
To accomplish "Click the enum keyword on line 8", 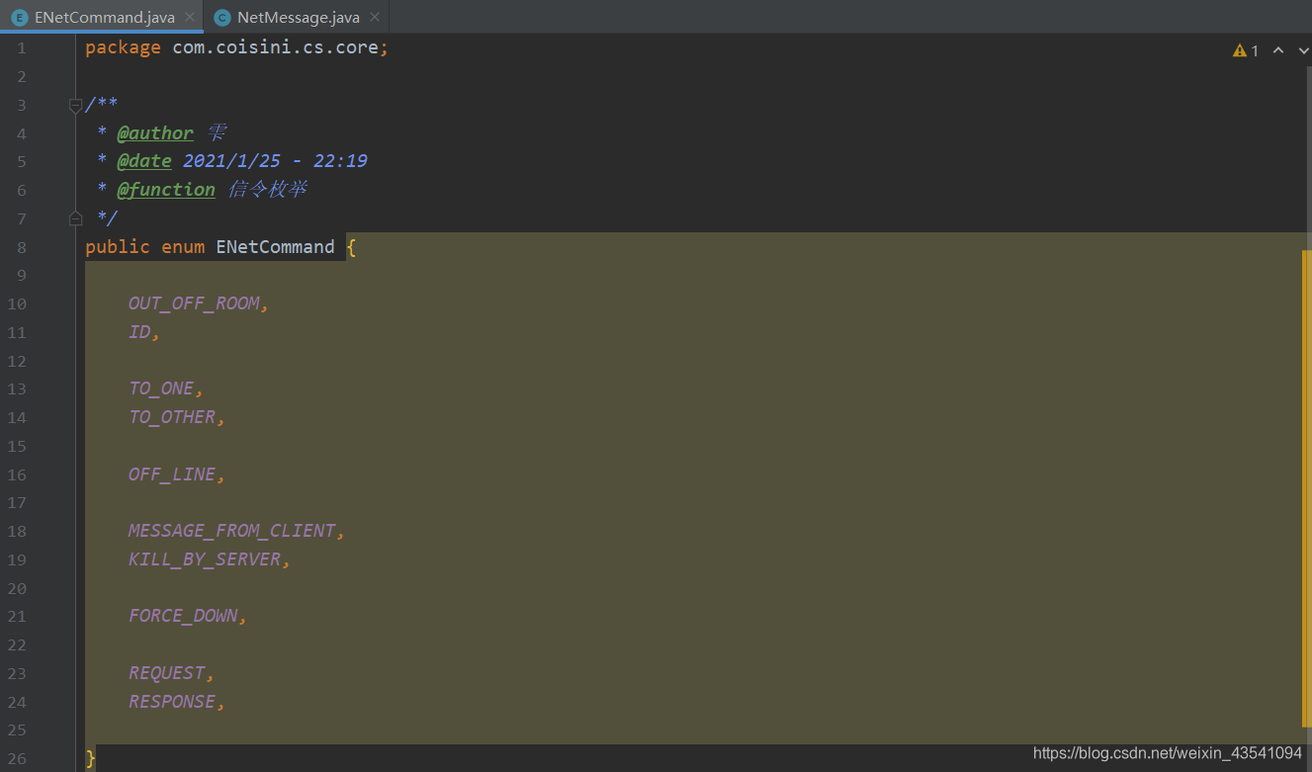I will click(183, 247).
